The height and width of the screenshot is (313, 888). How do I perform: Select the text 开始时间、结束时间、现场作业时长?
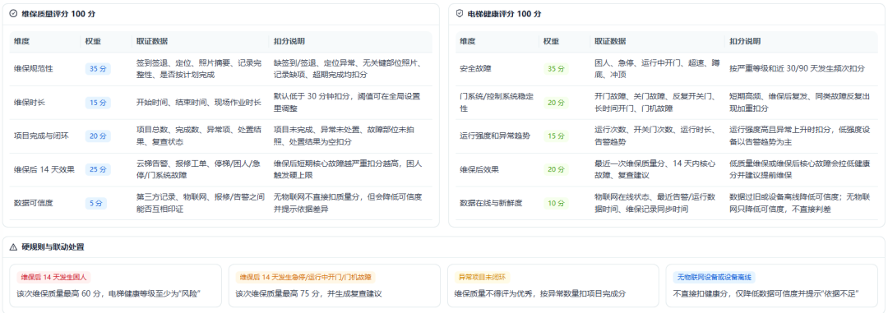tap(199, 103)
